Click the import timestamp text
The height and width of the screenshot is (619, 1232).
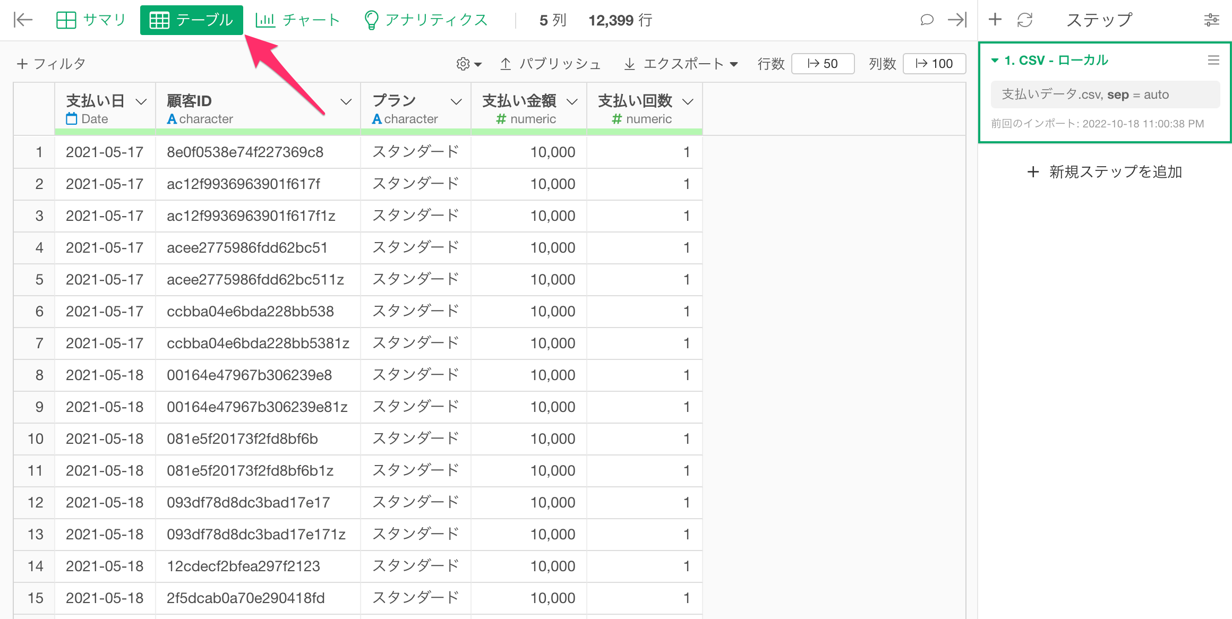pyautogui.click(x=1097, y=124)
